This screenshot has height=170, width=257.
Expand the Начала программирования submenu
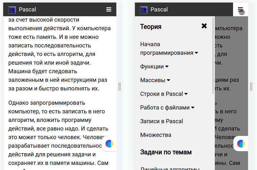[169, 48]
